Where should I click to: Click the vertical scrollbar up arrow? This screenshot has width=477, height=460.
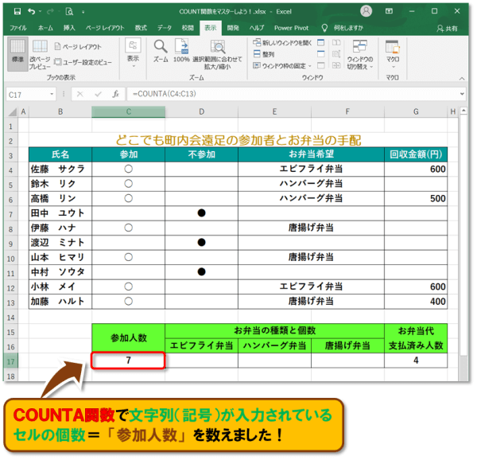click(x=463, y=111)
